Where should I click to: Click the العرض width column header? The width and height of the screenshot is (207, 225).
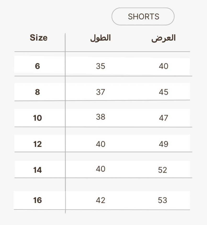(x=164, y=38)
